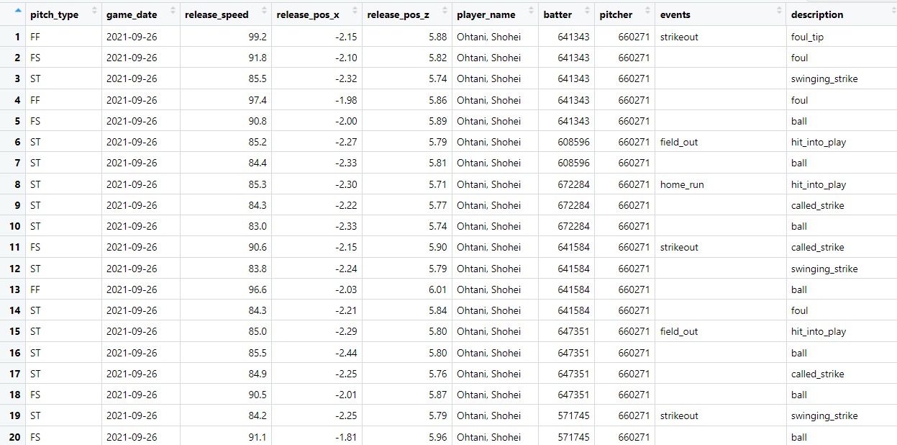Select the field_out event in row 6
Viewport: 897px width, 445px height.
coord(679,142)
